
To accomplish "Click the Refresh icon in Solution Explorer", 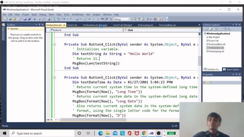I will tap(215, 29).
